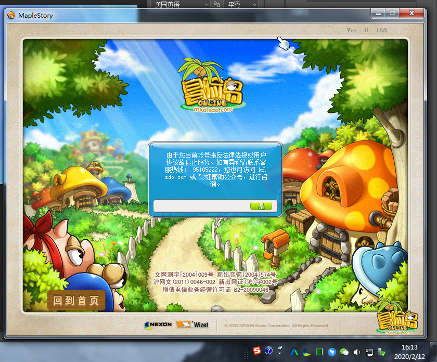Click the © 2003 NEXON Korea Corporation copyright text
Image resolution: width=437 pixels, height=362 pixels.
[x=276, y=326]
